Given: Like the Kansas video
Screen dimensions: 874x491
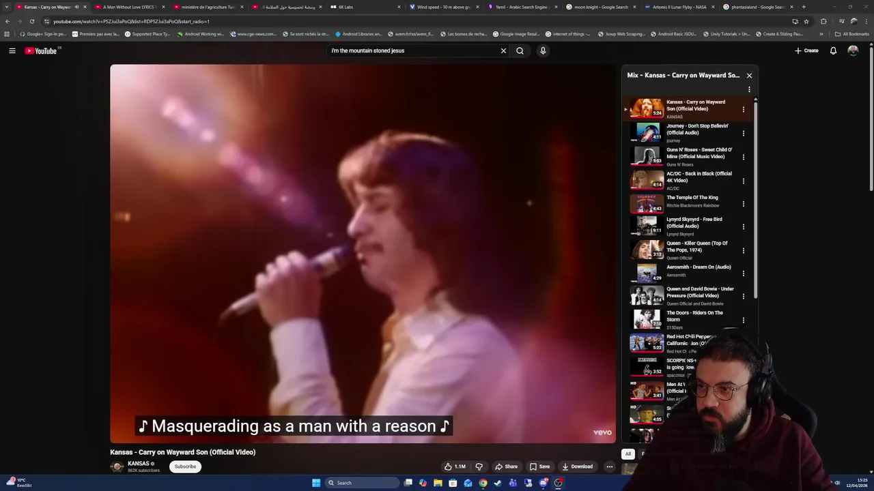Looking at the screenshot, I should click(455, 466).
